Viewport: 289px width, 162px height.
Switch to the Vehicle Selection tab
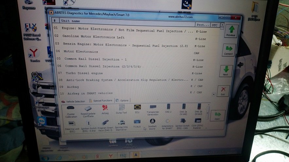(73, 101)
